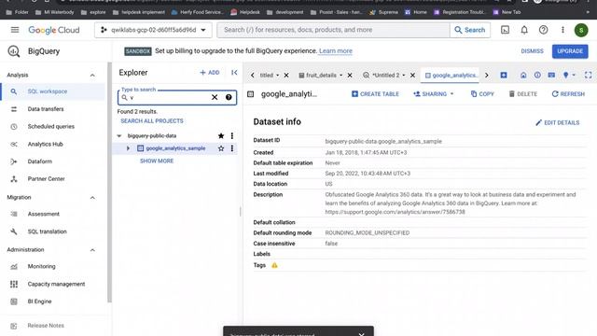The image size is (597, 336).
Task: Open Dataform
Action: click(40, 161)
